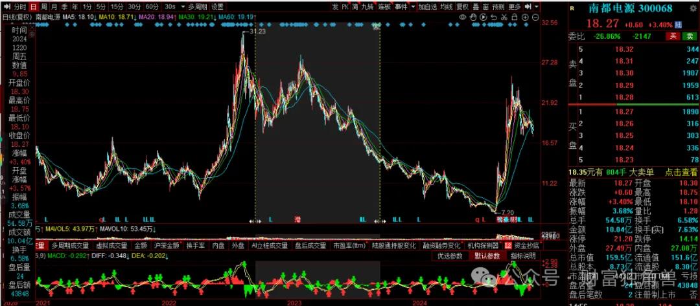Toggle the 连板 toolbar option
The height and width of the screenshot is (306, 700).
click(x=384, y=6)
